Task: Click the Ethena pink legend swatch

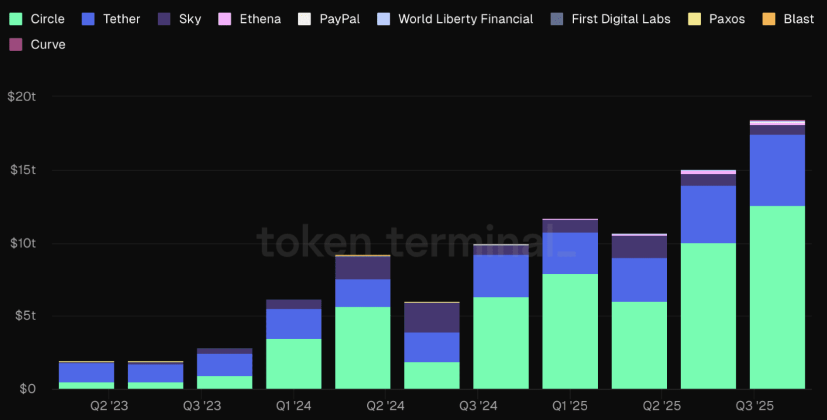Action: 225,19
